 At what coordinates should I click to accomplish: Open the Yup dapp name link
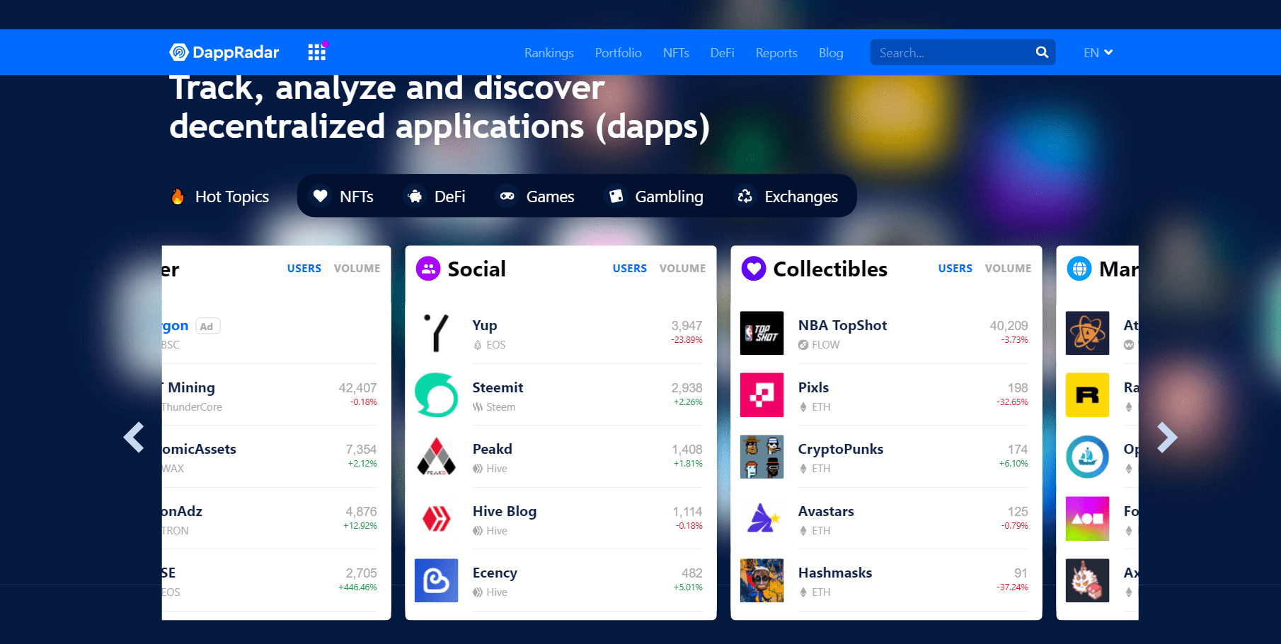pos(485,325)
